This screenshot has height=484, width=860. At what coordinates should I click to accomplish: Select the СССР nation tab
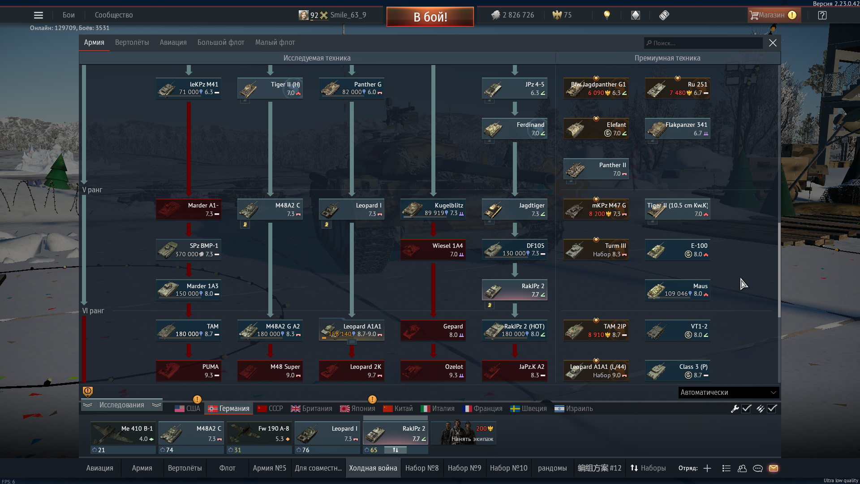pos(270,409)
